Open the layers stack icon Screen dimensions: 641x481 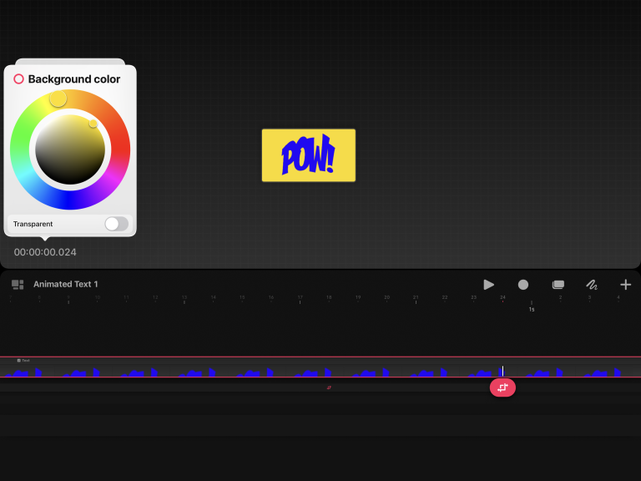tap(558, 285)
